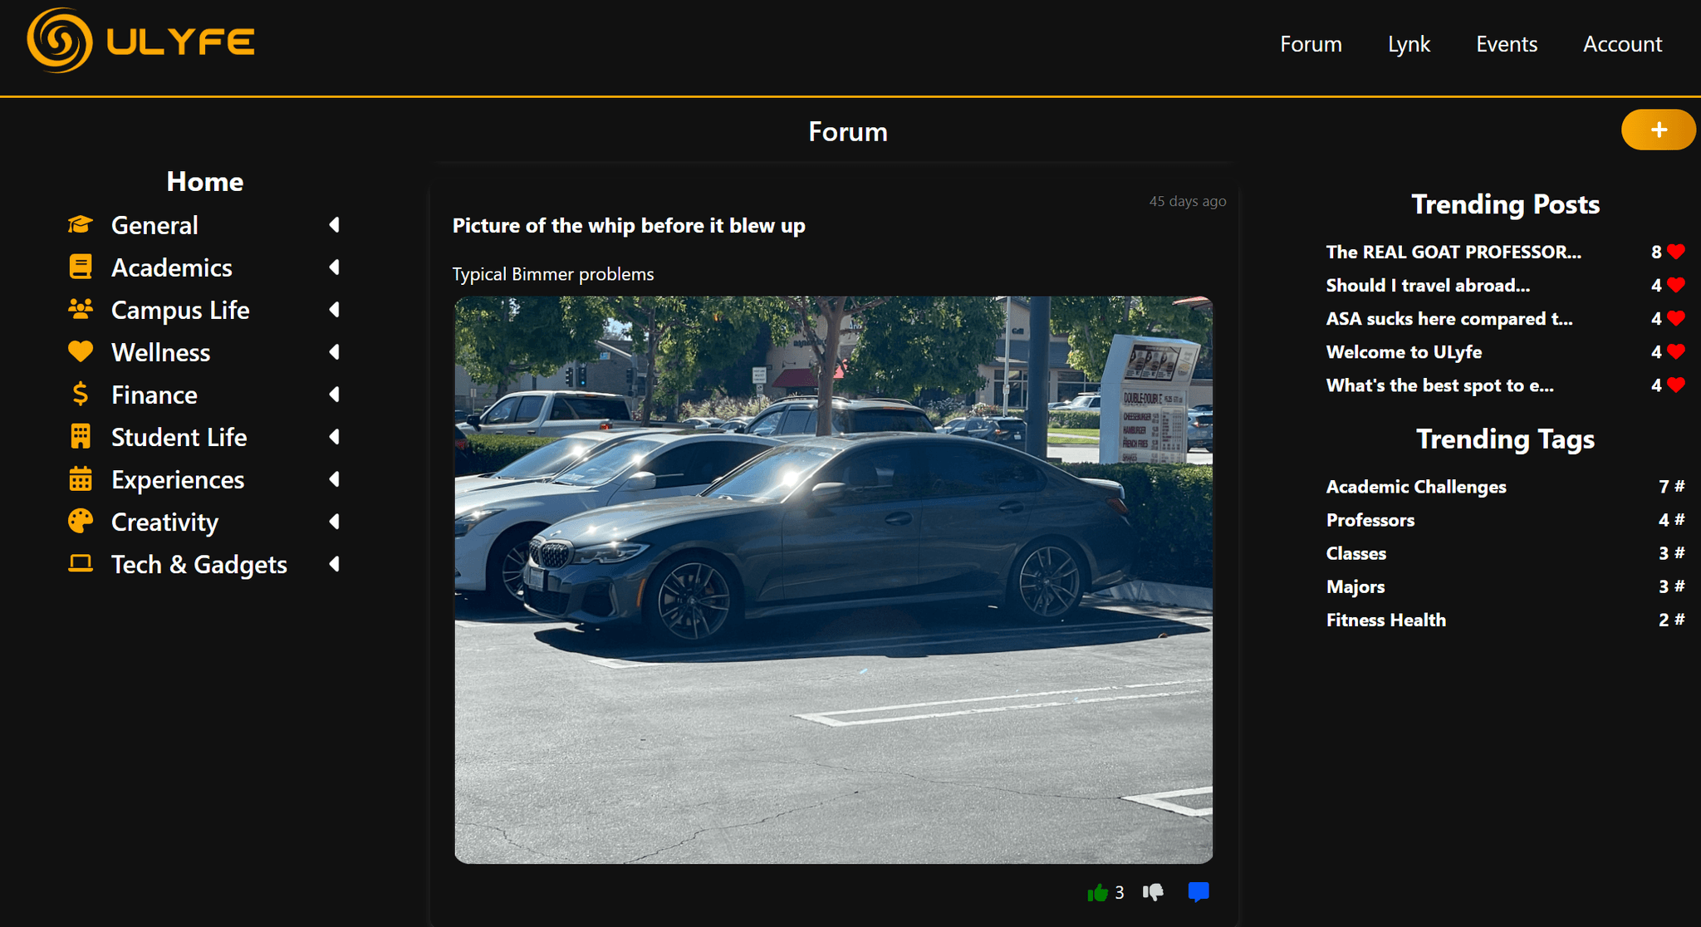Viewport: 1701px width, 927px height.
Task: Like the Bimmer post with thumbs up
Action: pos(1096,892)
